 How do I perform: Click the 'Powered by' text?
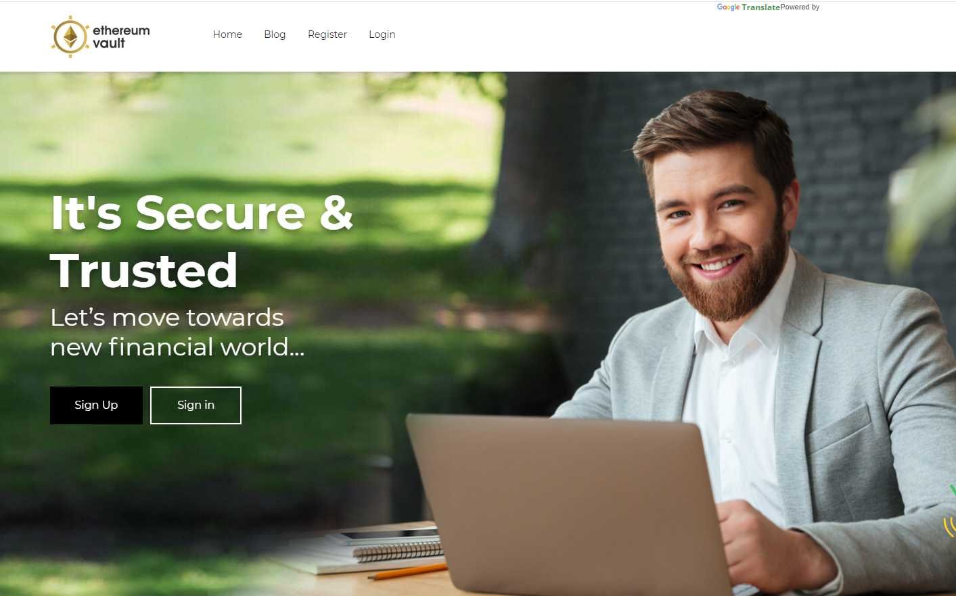click(x=800, y=7)
